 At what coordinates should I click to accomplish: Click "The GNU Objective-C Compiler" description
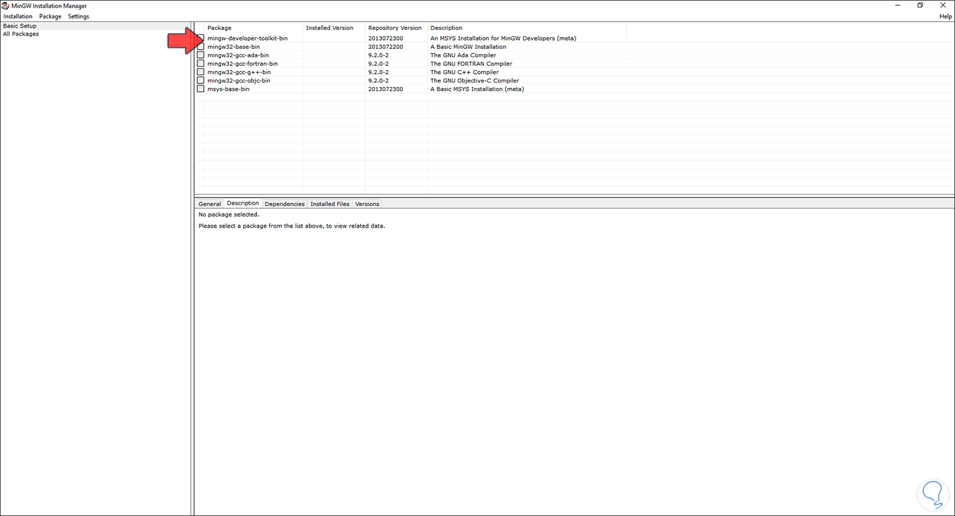[474, 81]
